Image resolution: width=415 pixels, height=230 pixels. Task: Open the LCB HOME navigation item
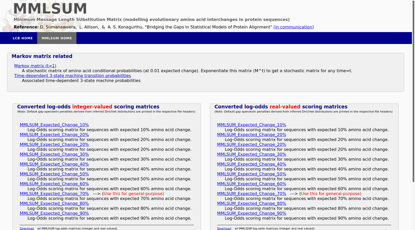point(23,38)
